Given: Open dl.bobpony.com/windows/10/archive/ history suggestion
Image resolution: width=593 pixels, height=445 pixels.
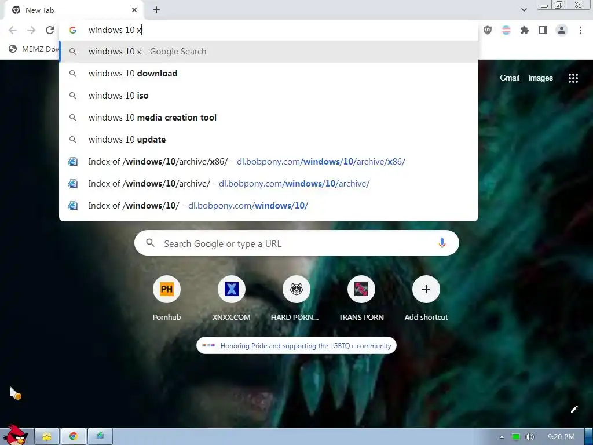Looking at the screenshot, I should coord(269,184).
